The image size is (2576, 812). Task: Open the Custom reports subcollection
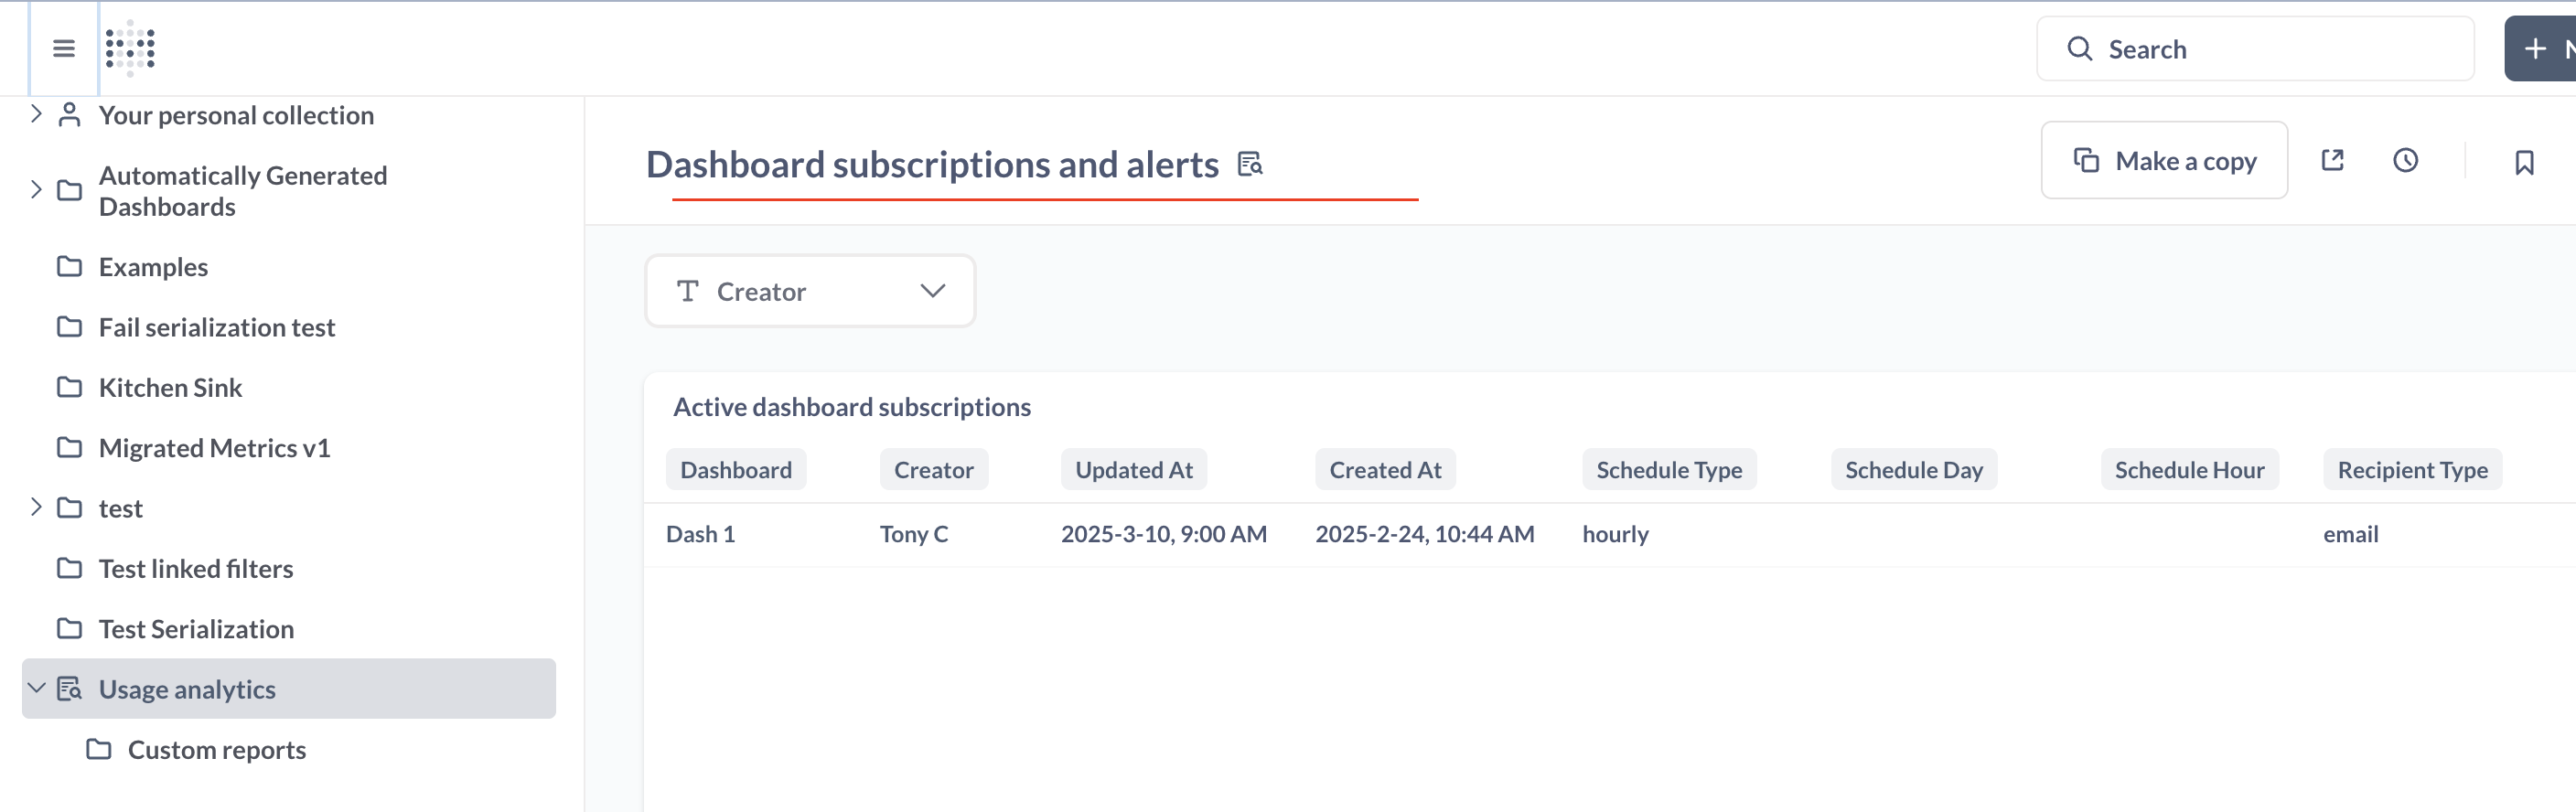point(217,749)
